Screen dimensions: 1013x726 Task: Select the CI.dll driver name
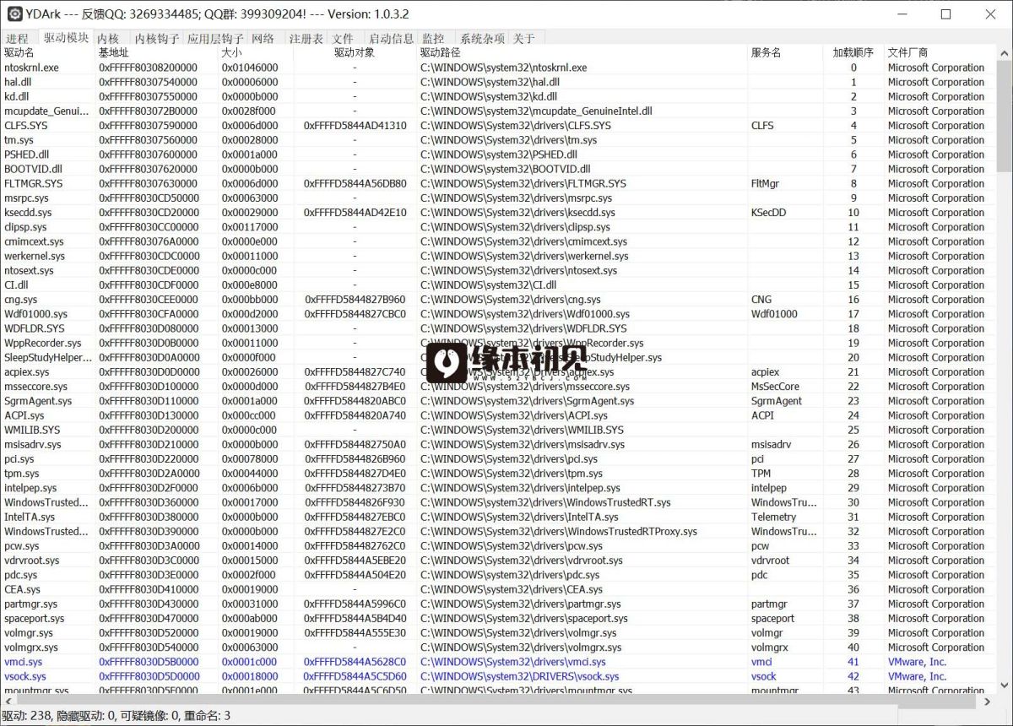coord(16,285)
